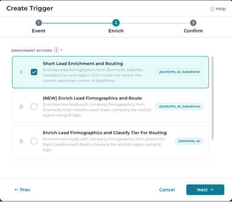232x202 pixels.
Task: Select the Short Lead Enrichment and Routing title
Action: point(83,63)
